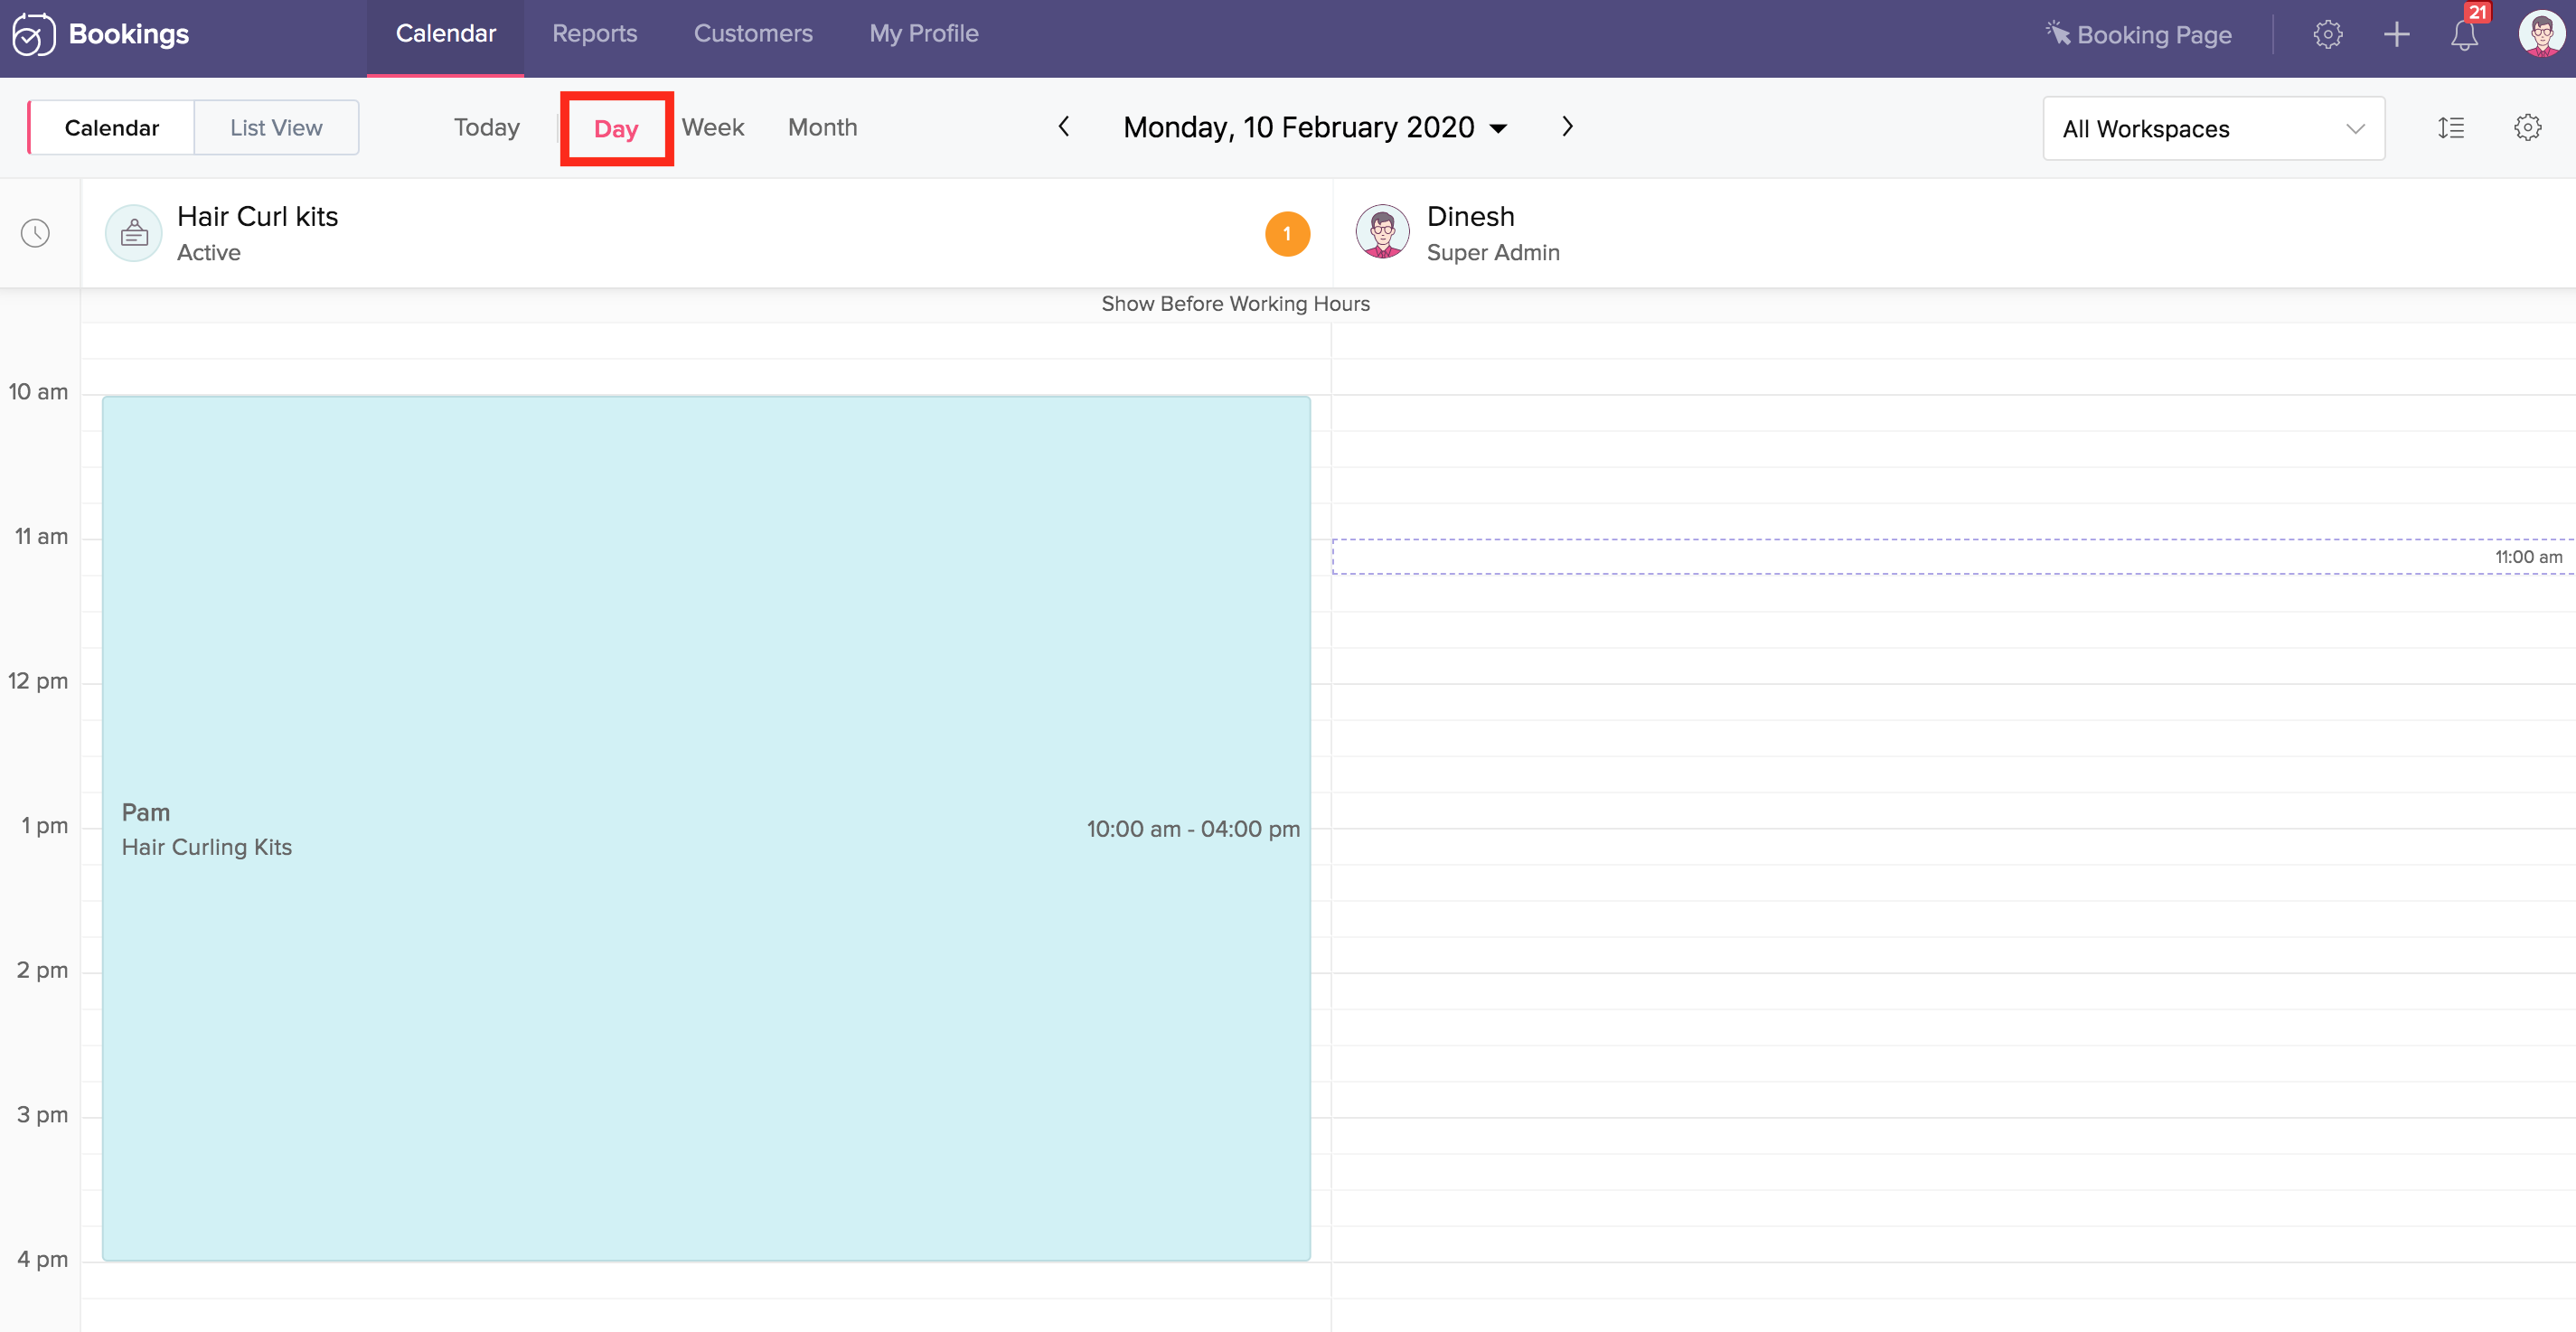
Task: Select Calendar view toggle button
Action: (112, 128)
